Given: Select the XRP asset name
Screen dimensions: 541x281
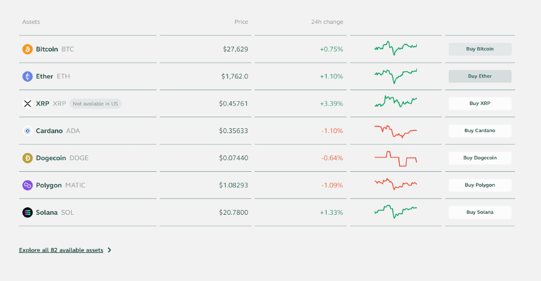Looking at the screenshot, I should coord(42,103).
